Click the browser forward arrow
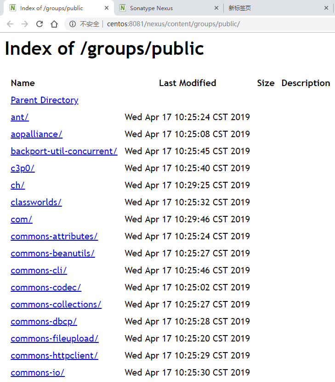335x382 pixels. [25, 24]
